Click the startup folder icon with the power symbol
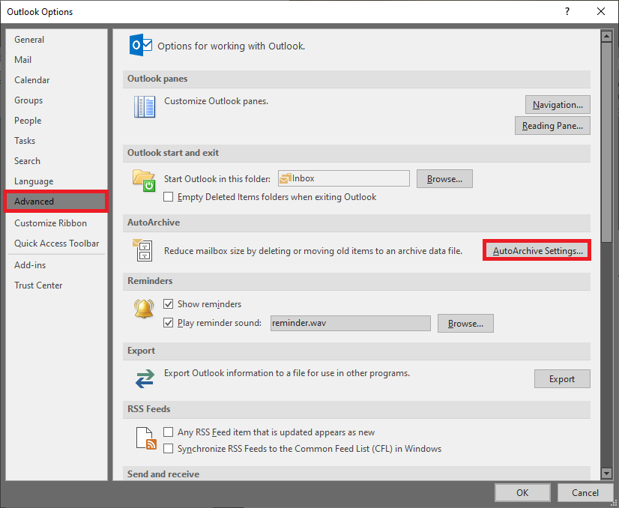The height and width of the screenshot is (508, 619). pyautogui.click(x=144, y=181)
